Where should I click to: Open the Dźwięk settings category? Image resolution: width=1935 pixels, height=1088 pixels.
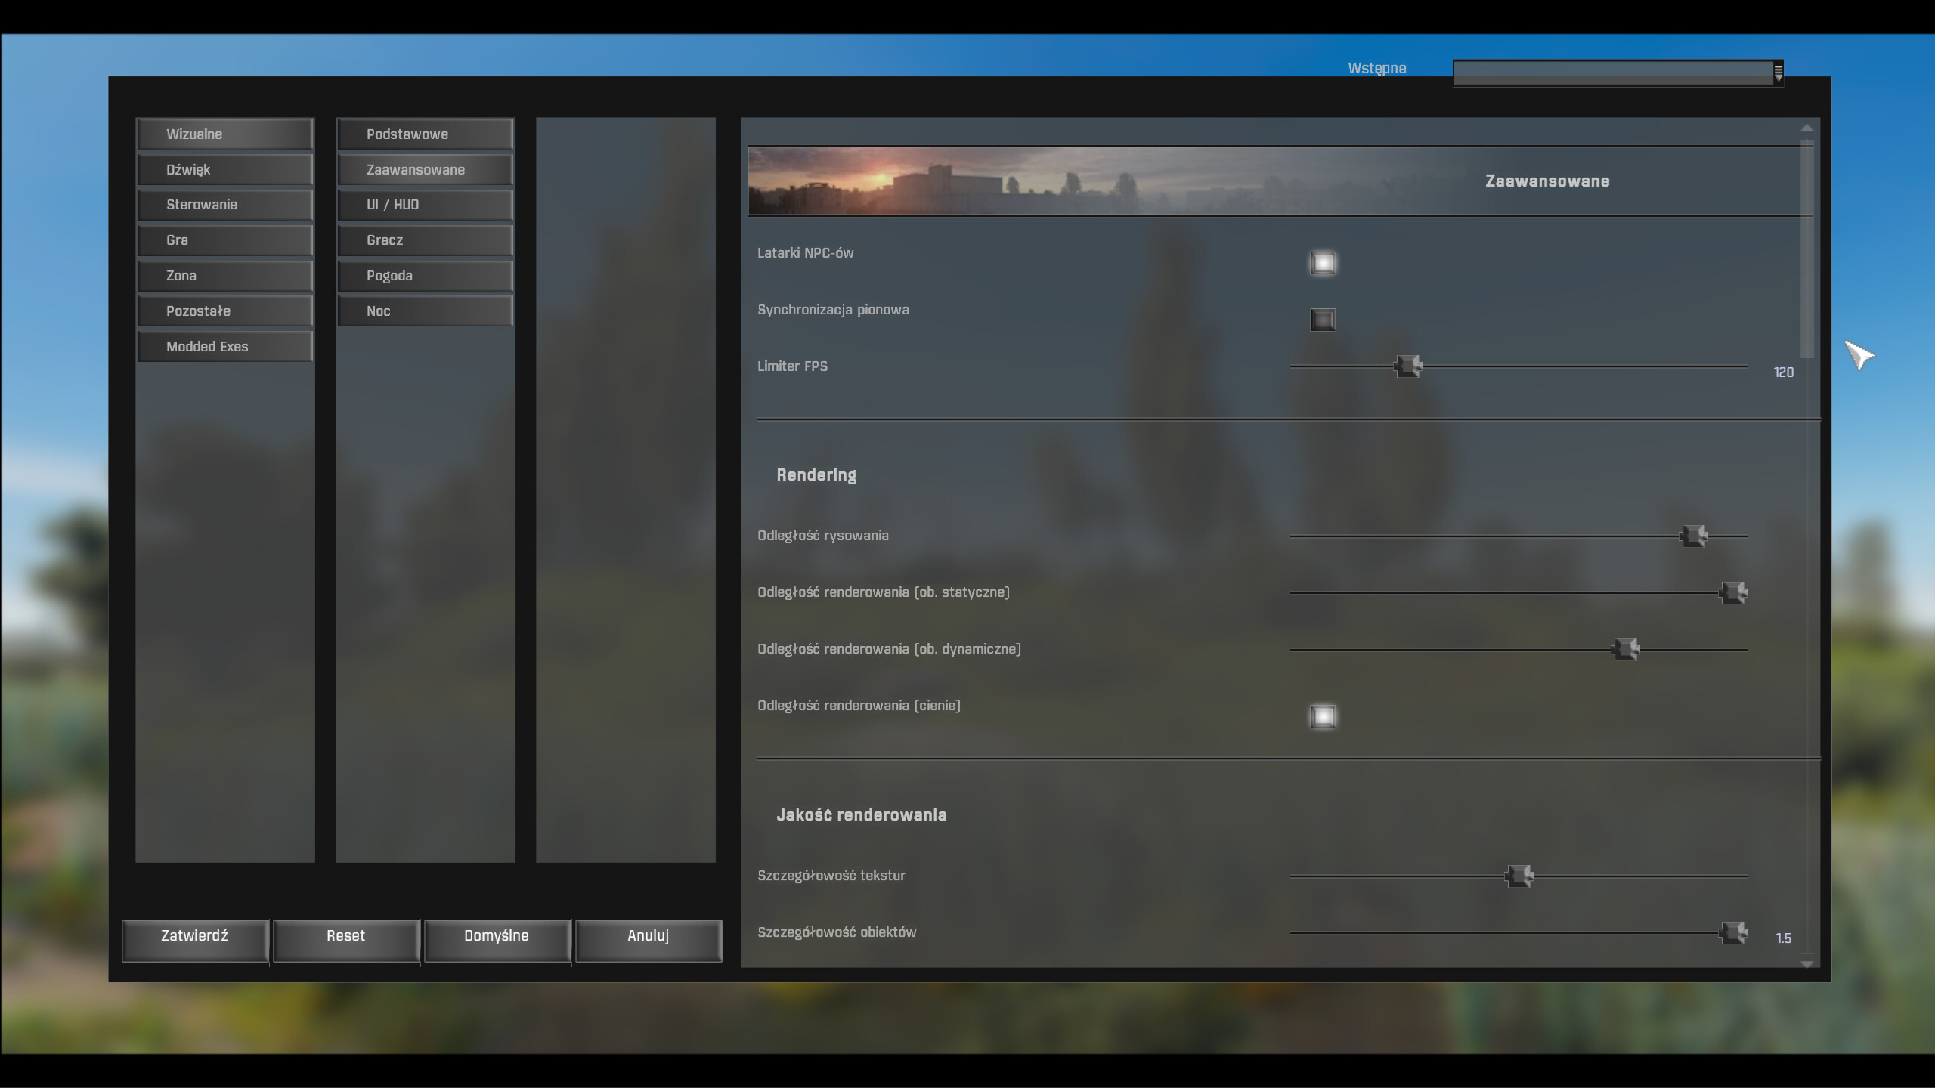pyautogui.click(x=224, y=170)
